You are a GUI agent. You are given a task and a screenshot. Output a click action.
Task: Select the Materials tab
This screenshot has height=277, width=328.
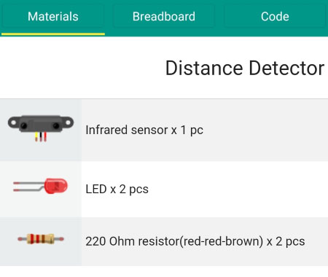[53, 17]
